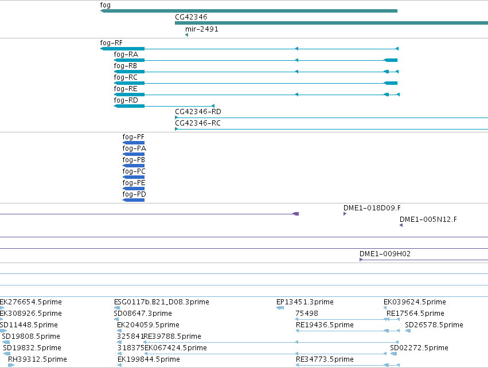This screenshot has height=368, width=488.
Task: Click the RE19436.5prime EST label
Action: (x=325, y=325)
